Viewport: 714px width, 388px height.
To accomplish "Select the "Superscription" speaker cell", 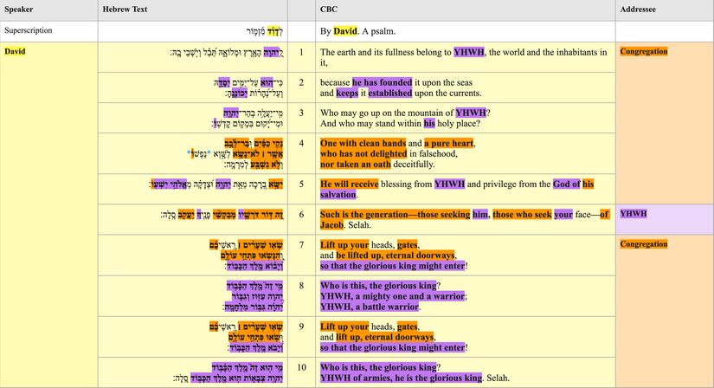I will click(29, 30).
